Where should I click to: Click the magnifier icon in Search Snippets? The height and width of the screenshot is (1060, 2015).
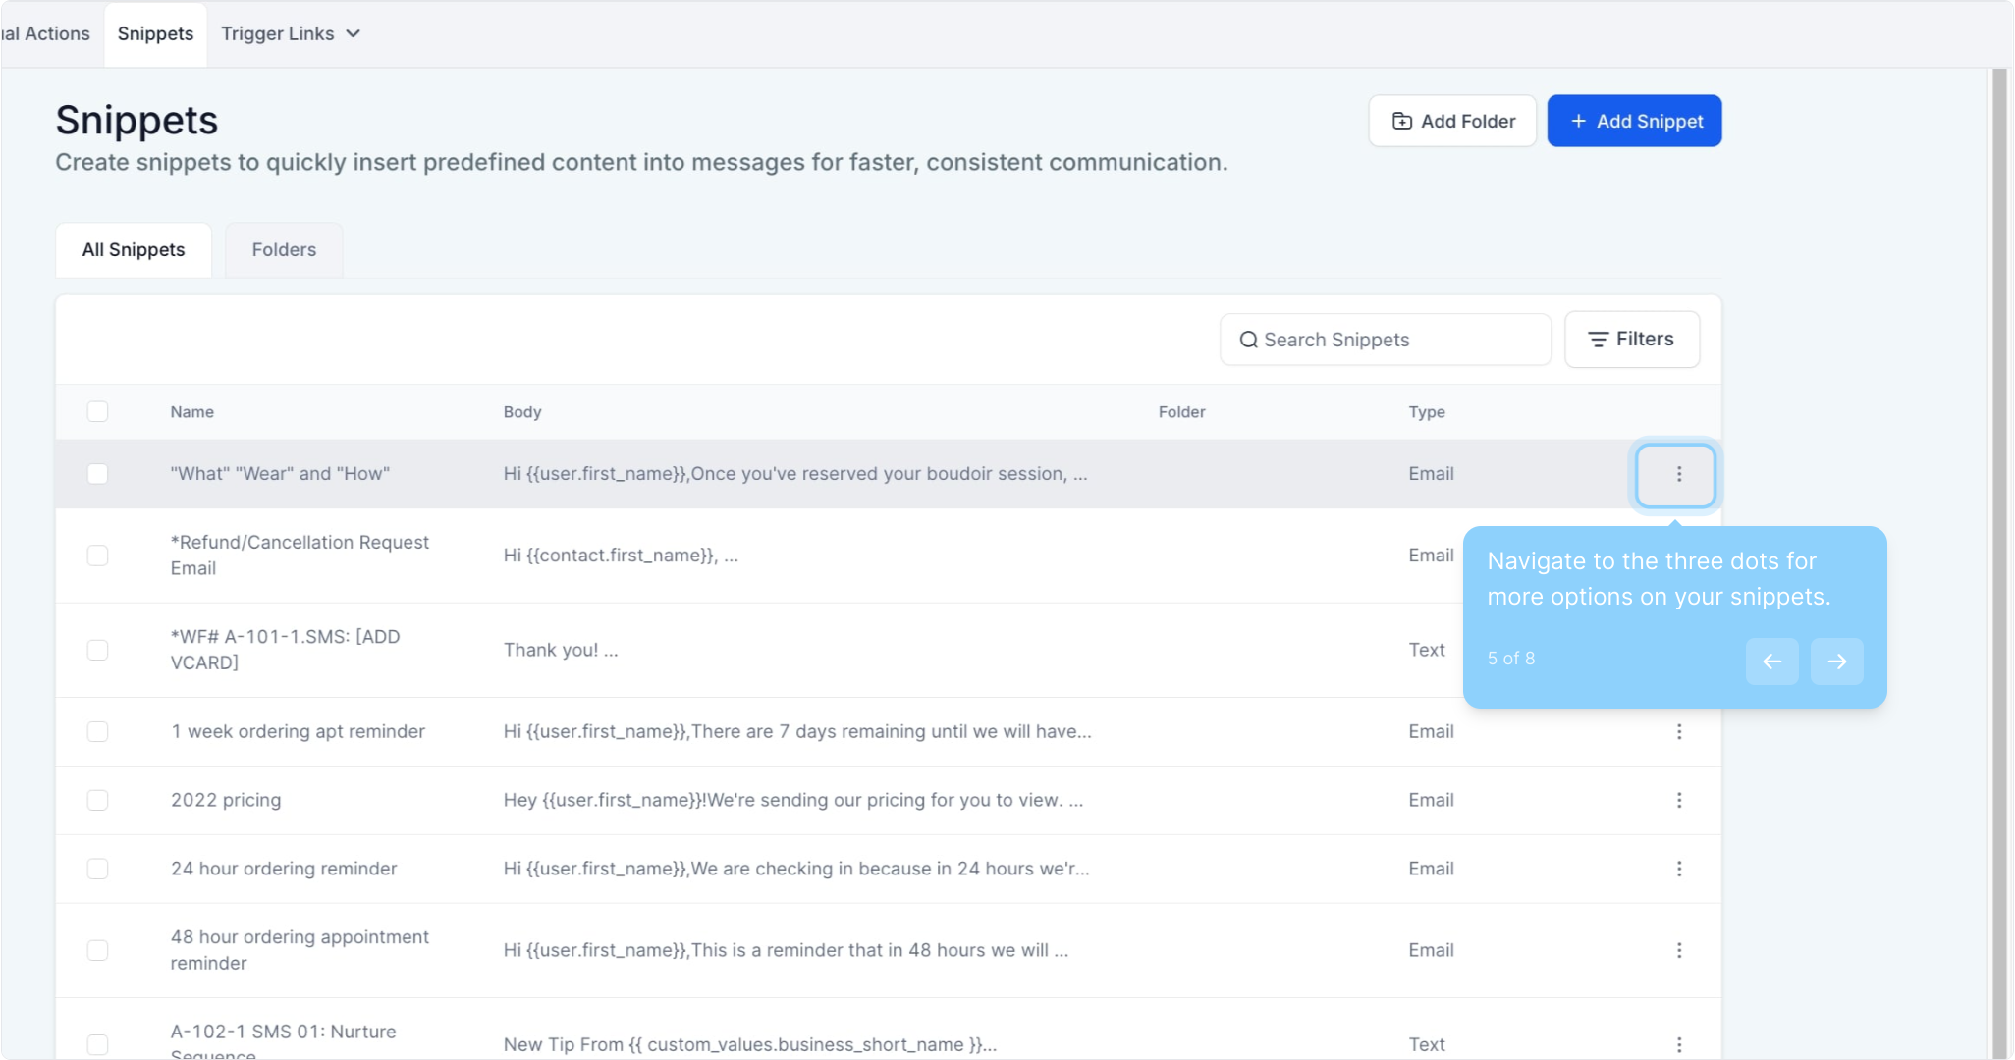(1248, 341)
